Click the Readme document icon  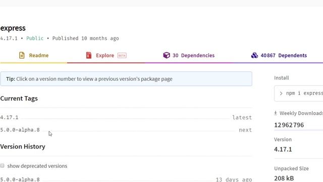tap(22, 55)
